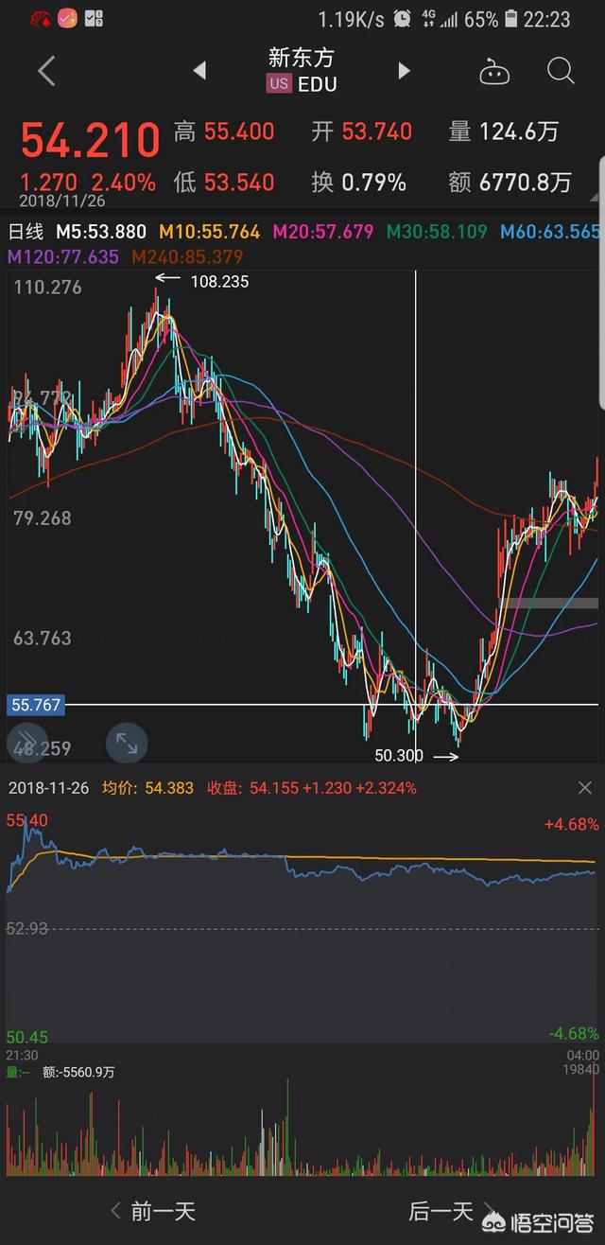This screenshot has width=605, height=1245.
Task: Tap the back arrow in header
Action: click(45, 71)
